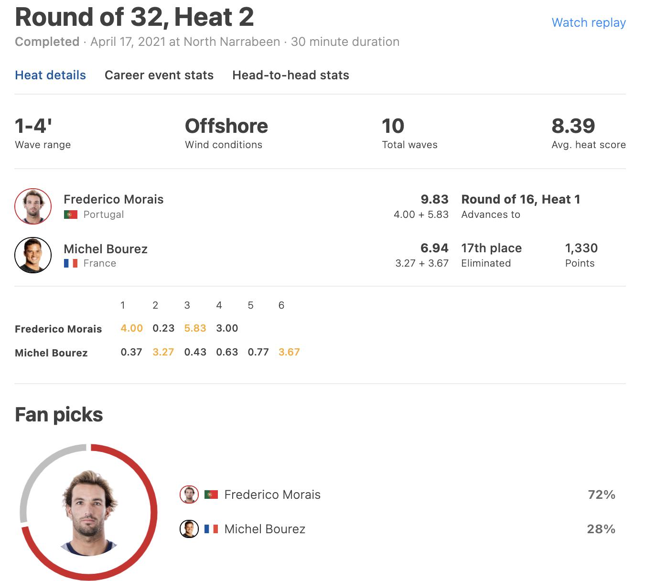Click the Portugal flag under Frederico Morais

[x=71, y=215]
